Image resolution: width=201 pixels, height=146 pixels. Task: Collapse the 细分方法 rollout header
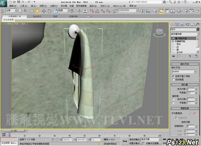pos(185,64)
